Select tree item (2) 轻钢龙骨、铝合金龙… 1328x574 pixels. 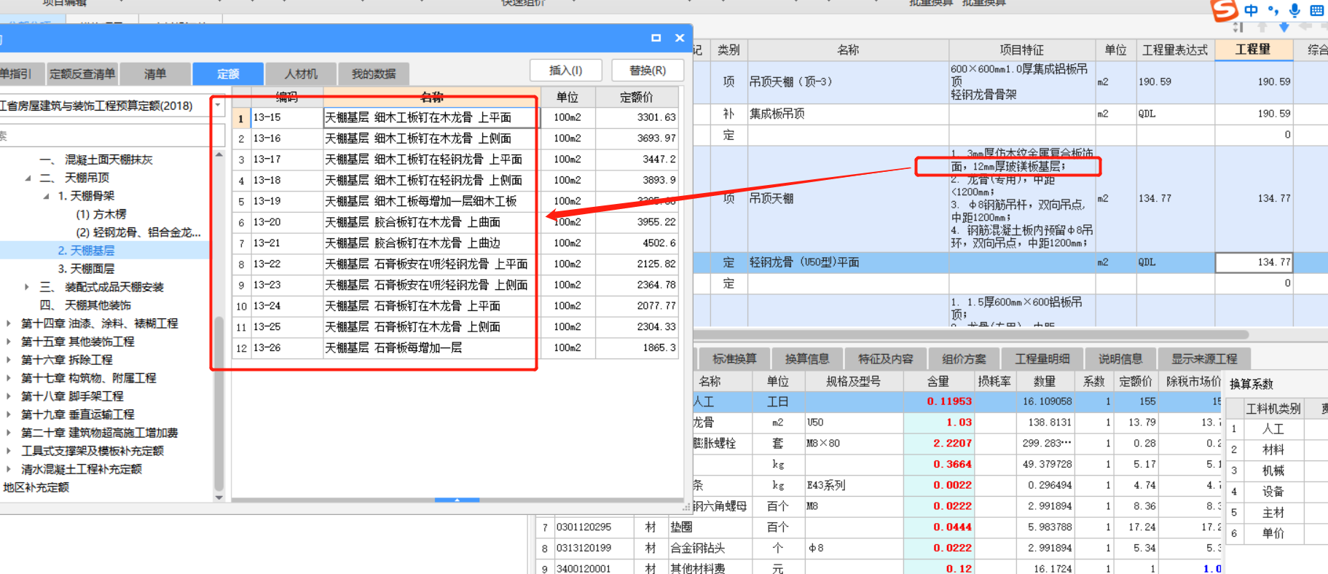[x=138, y=232]
